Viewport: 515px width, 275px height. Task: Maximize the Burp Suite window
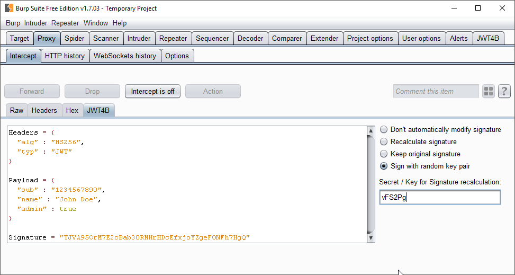478,8
